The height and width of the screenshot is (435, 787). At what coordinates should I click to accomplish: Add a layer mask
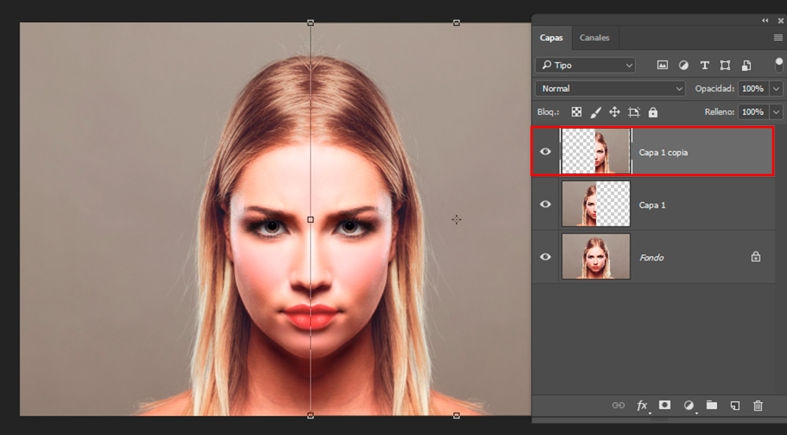664,405
